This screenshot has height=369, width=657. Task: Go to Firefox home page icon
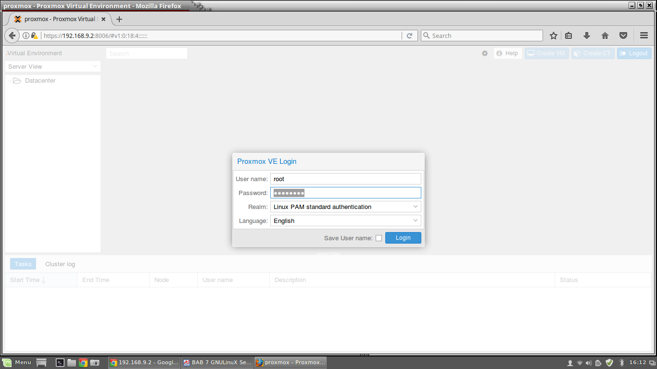click(x=605, y=36)
